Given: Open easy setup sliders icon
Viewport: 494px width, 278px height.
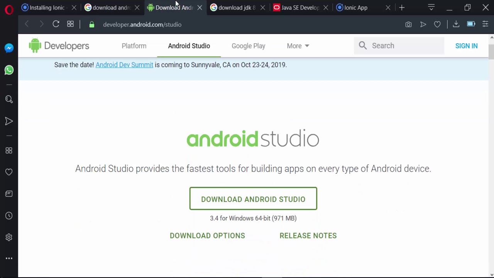Looking at the screenshot, I should [x=486, y=24].
